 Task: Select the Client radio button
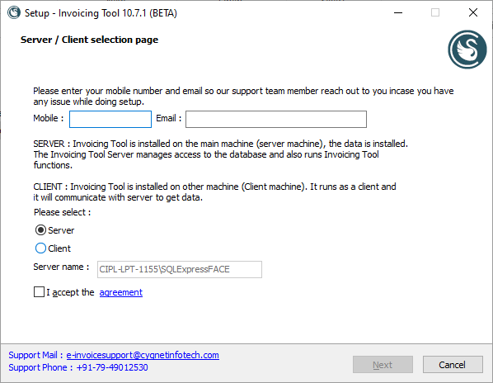point(40,248)
